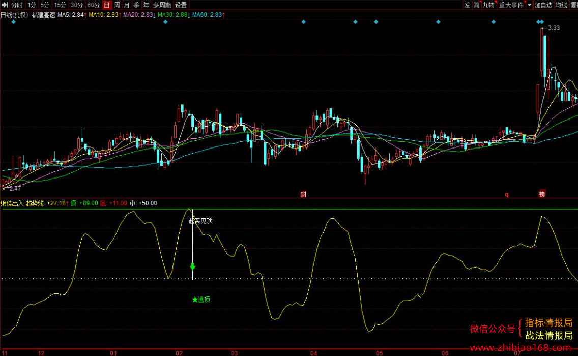
Task: Click the 顶: +89.00 value
Action: (84, 203)
